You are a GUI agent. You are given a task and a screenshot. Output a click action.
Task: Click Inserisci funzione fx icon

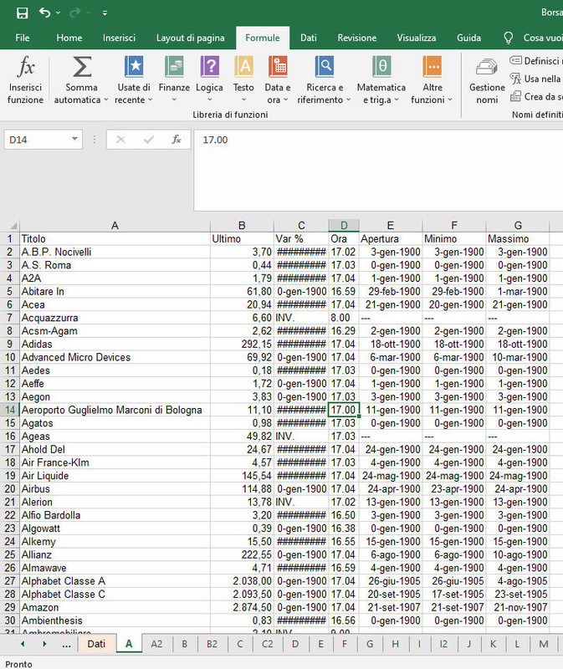pos(26,68)
